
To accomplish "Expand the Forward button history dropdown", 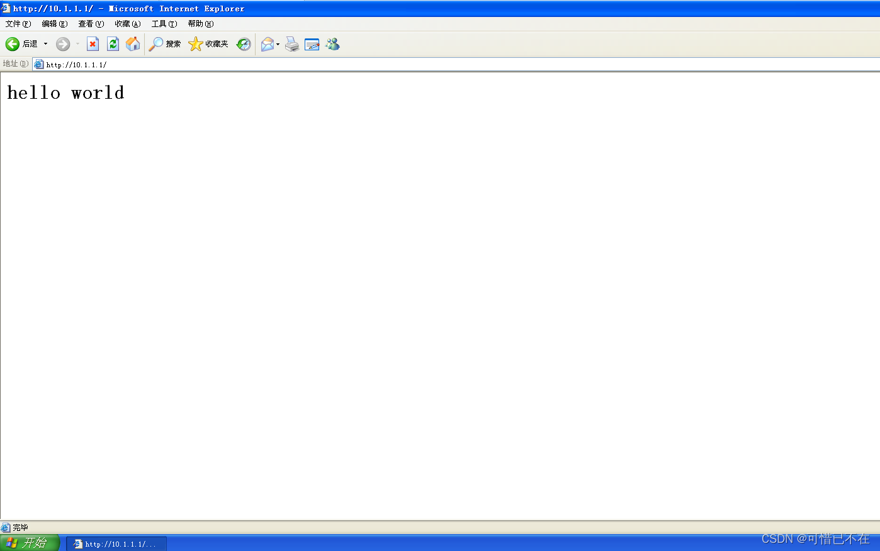I will click(77, 43).
